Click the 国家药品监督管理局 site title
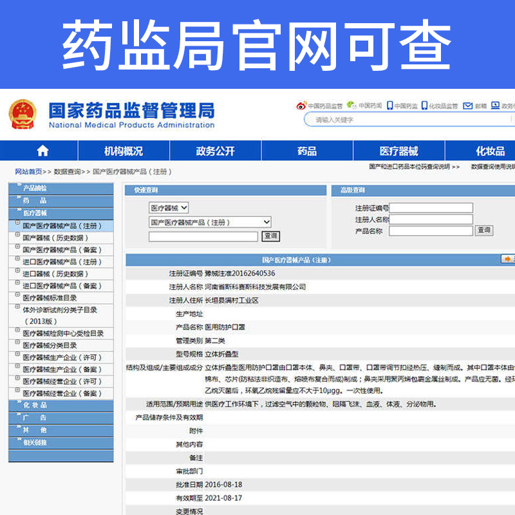 (x=132, y=110)
